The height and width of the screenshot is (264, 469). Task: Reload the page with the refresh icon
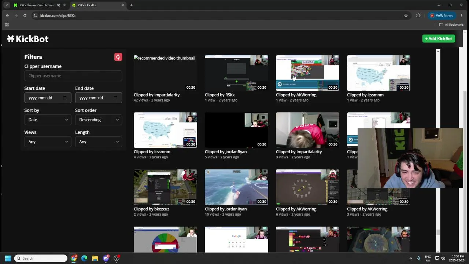pos(25,15)
